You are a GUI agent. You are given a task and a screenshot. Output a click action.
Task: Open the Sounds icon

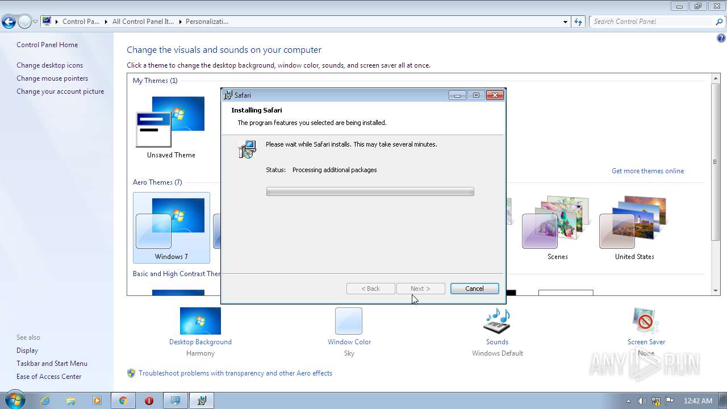click(x=497, y=321)
